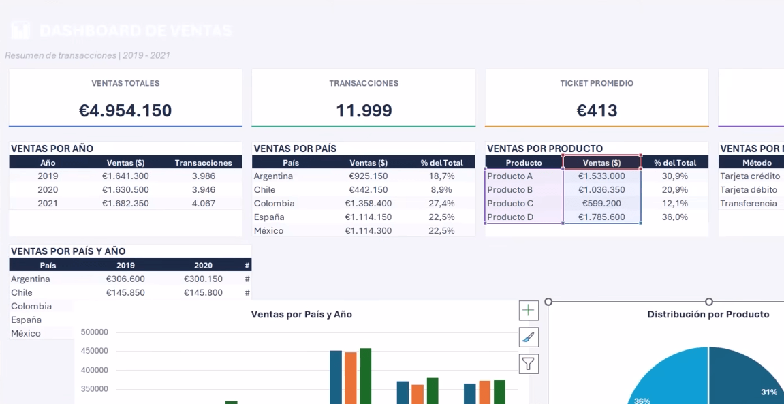784x404 pixels.
Task: Select the cell €145.800
Action: [203, 292]
